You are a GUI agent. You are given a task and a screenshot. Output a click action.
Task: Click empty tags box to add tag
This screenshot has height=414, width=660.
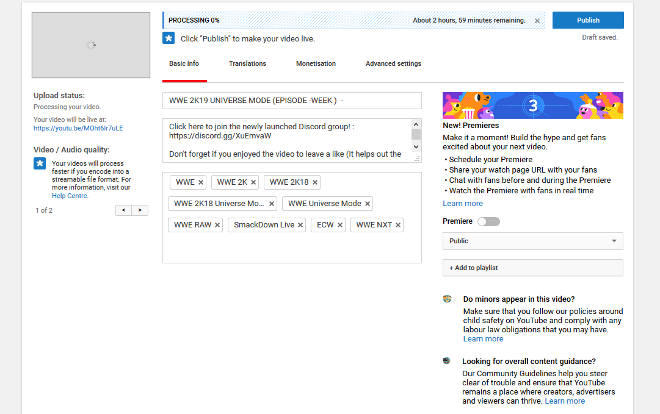click(292, 249)
